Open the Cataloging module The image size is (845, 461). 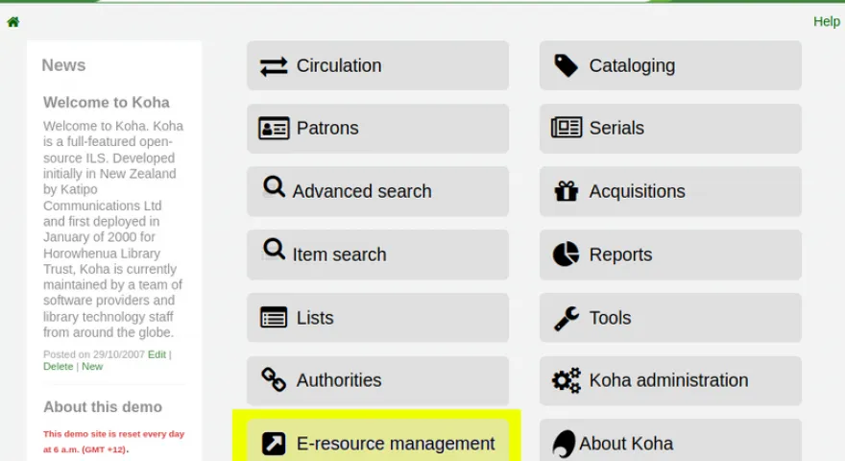[670, 65]
